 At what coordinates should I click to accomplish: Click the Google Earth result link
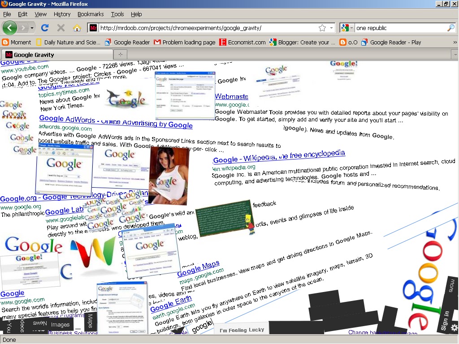[171, 304]
